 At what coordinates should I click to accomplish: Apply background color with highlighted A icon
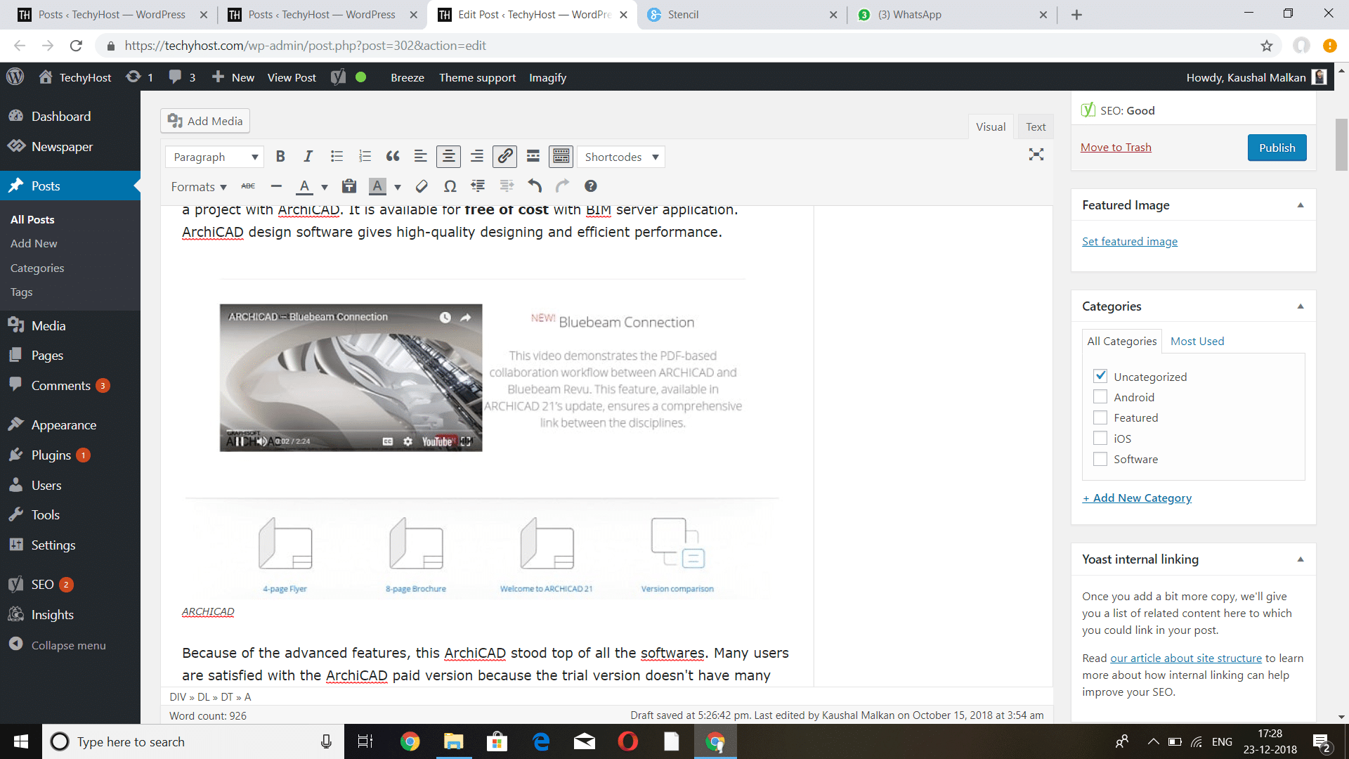[377, 186]
